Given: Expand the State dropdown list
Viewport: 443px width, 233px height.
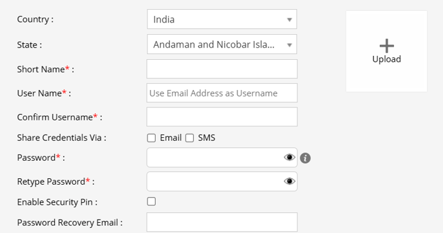Looking at the screenshot, I should pyautogui.click(x=221, y=44).
